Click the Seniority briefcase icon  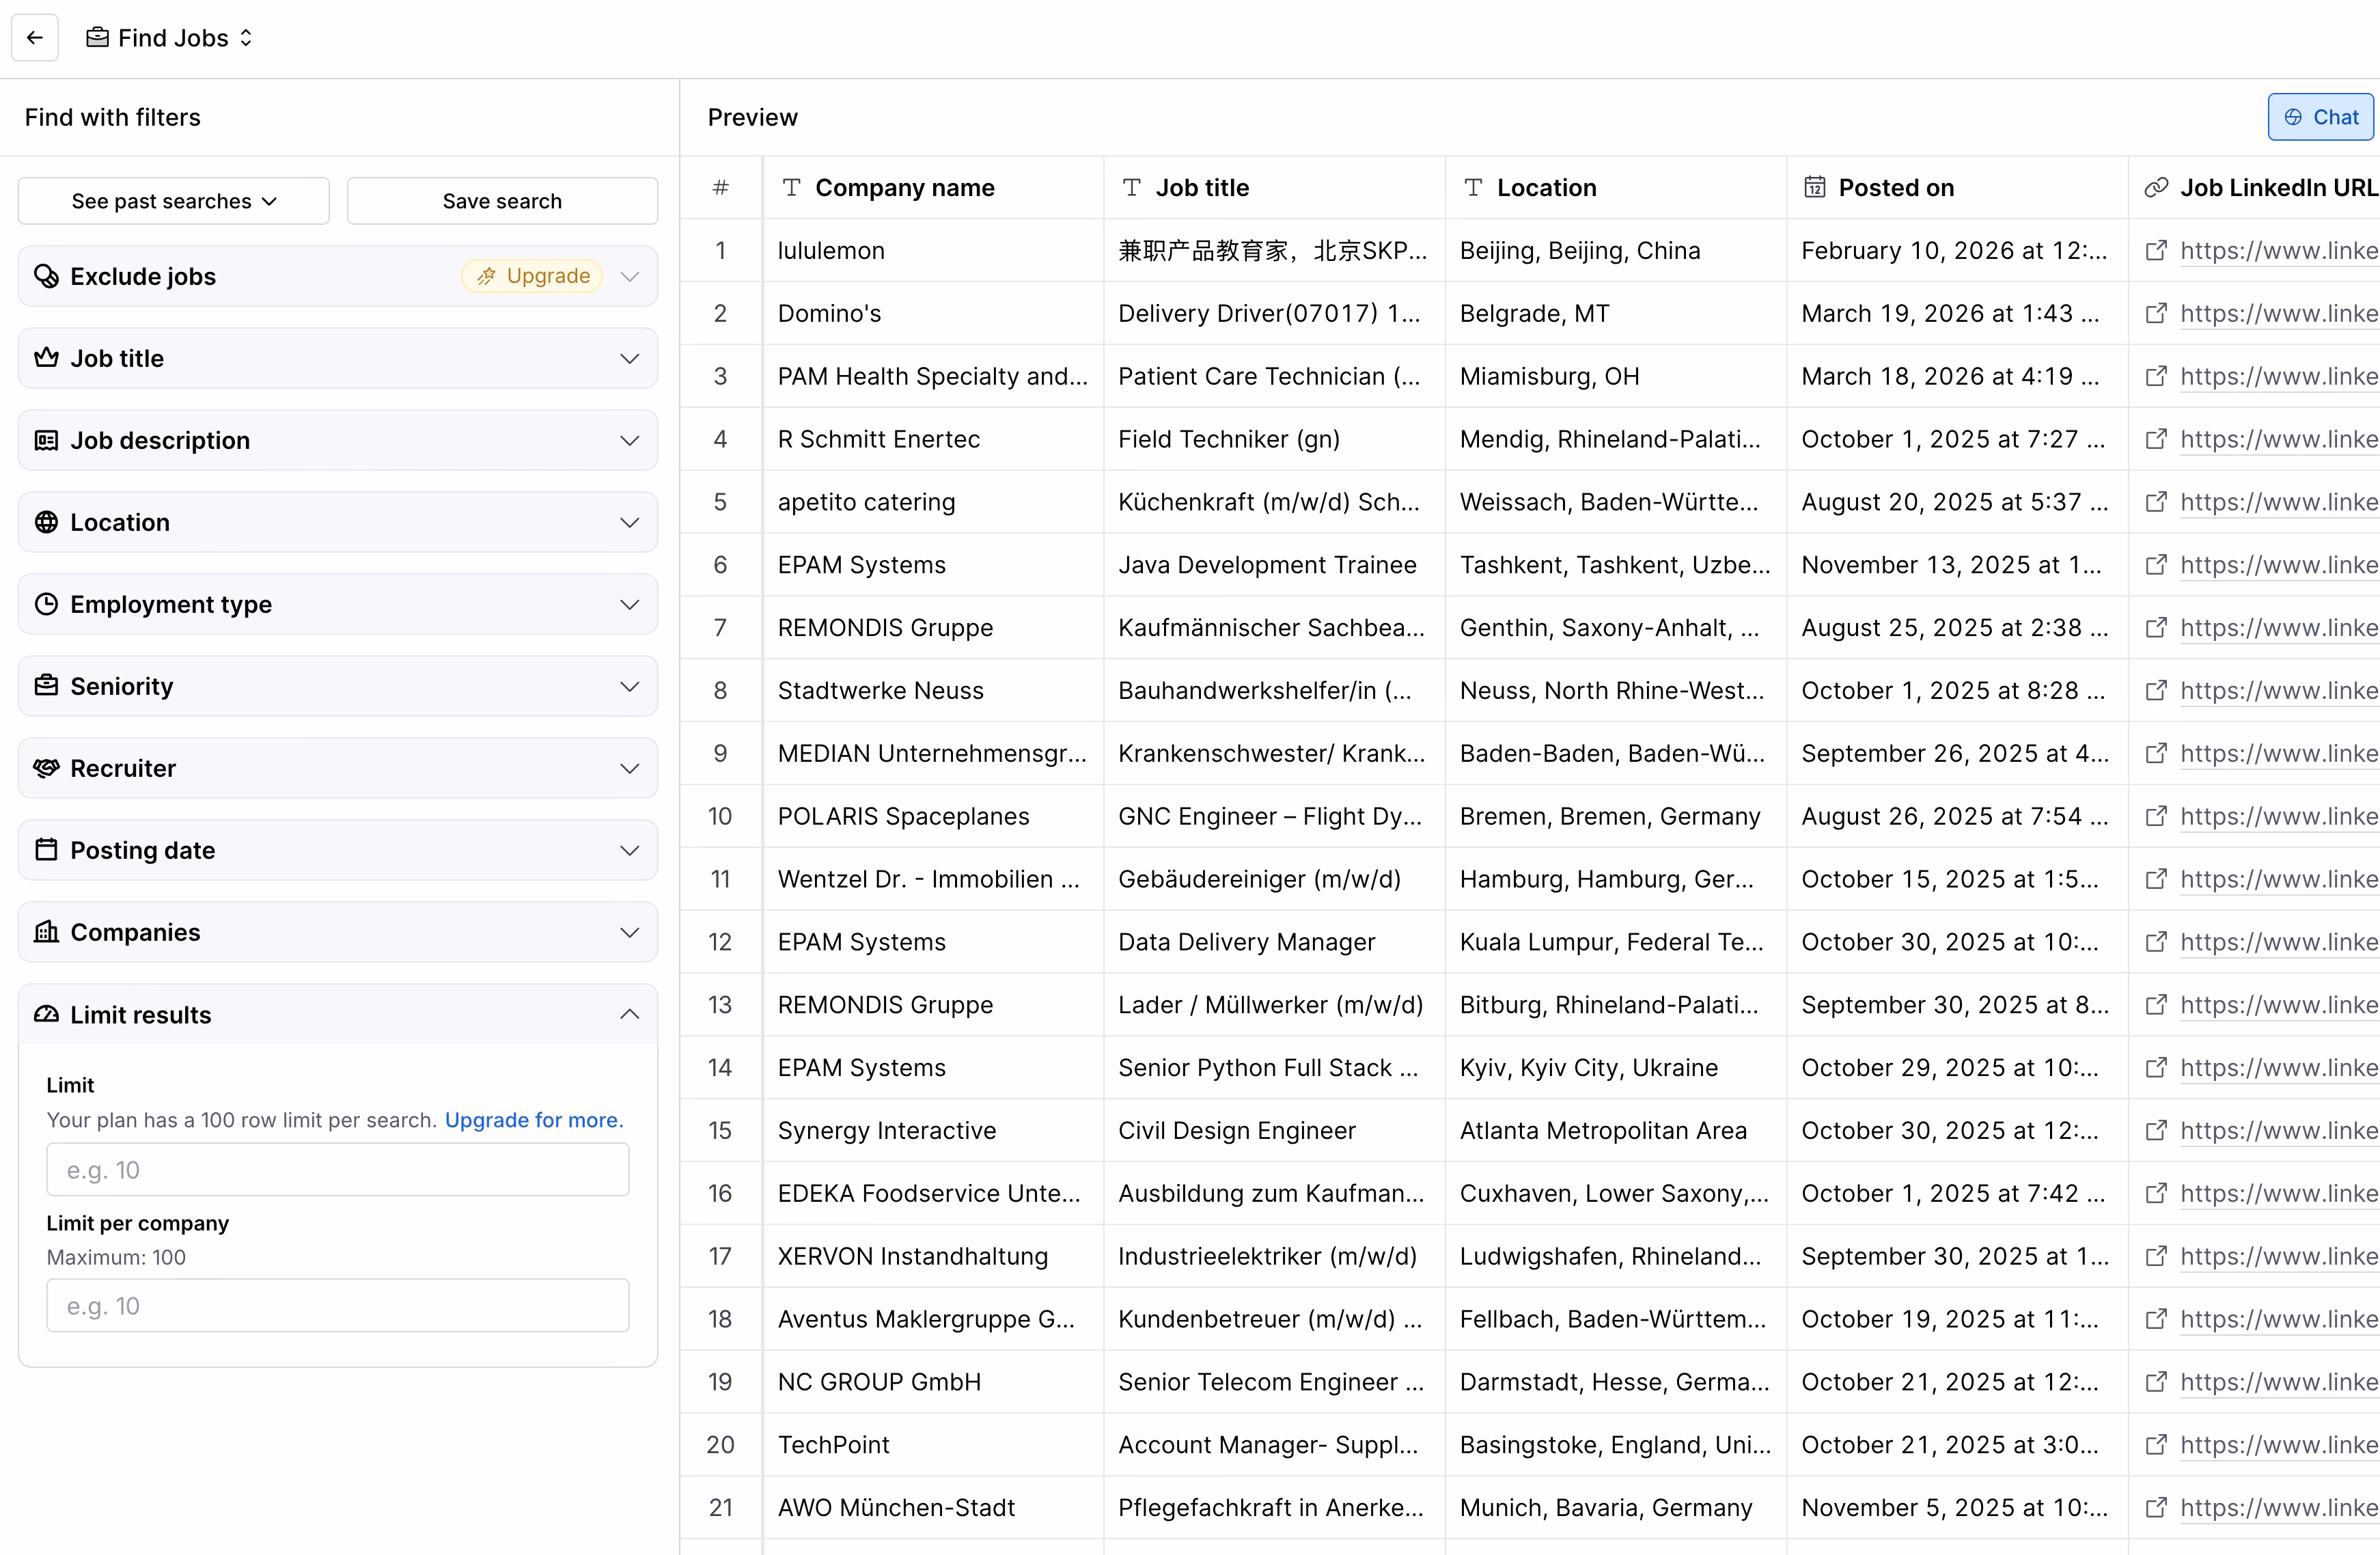[46, 686]
